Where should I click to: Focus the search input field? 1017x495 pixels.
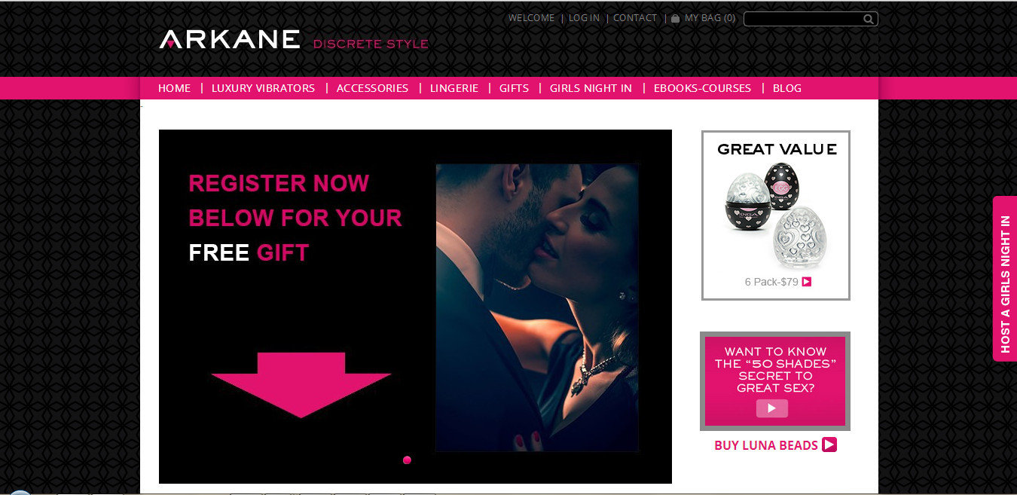(x=803, y=20)
